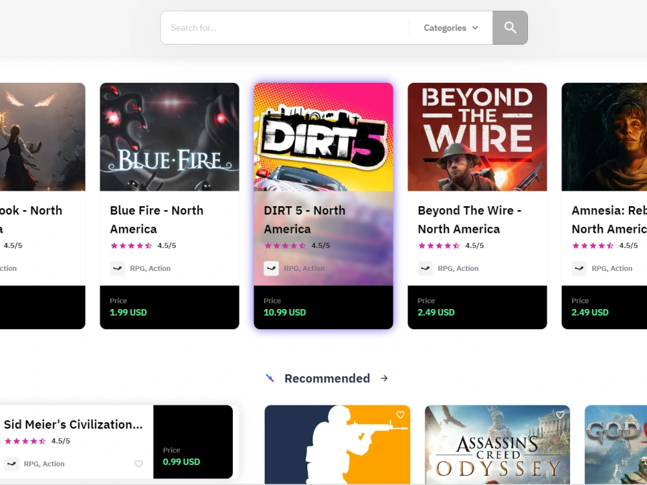Image resolution: width=647 pixels, height=485 pixels.
Task: Click the 4.5/5 rating text on Blue Fire
Action: [167, 246]
